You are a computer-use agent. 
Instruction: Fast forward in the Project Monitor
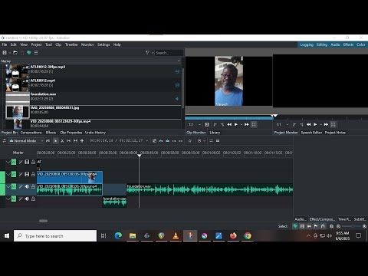(x=326, y=124)
